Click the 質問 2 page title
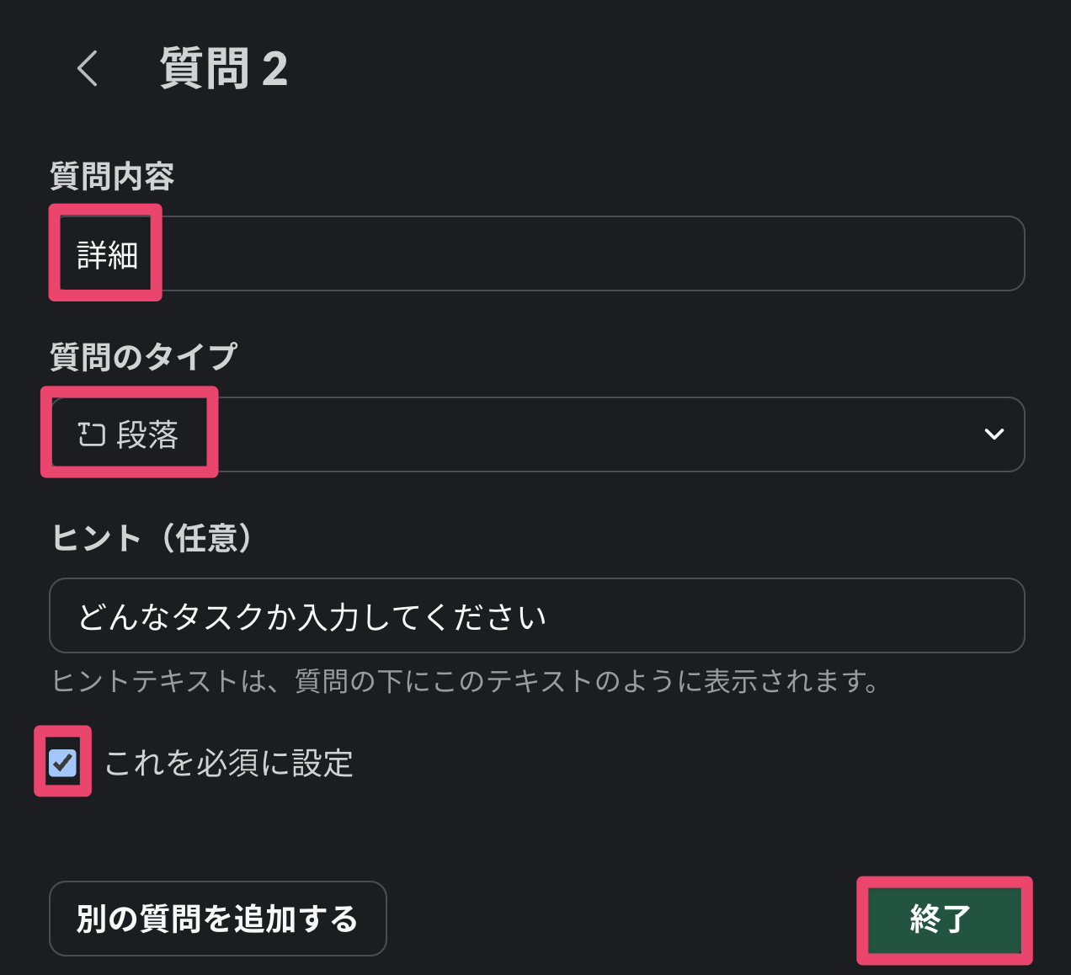The width and height of the screenshot is (1071, 975). pos(224,68)
